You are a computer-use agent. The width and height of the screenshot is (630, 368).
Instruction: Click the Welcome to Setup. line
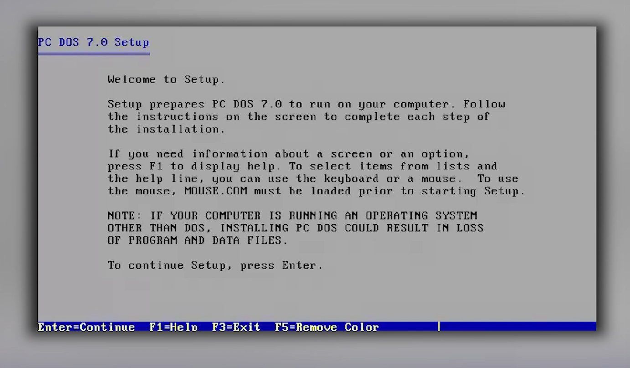tap(166, 80)
